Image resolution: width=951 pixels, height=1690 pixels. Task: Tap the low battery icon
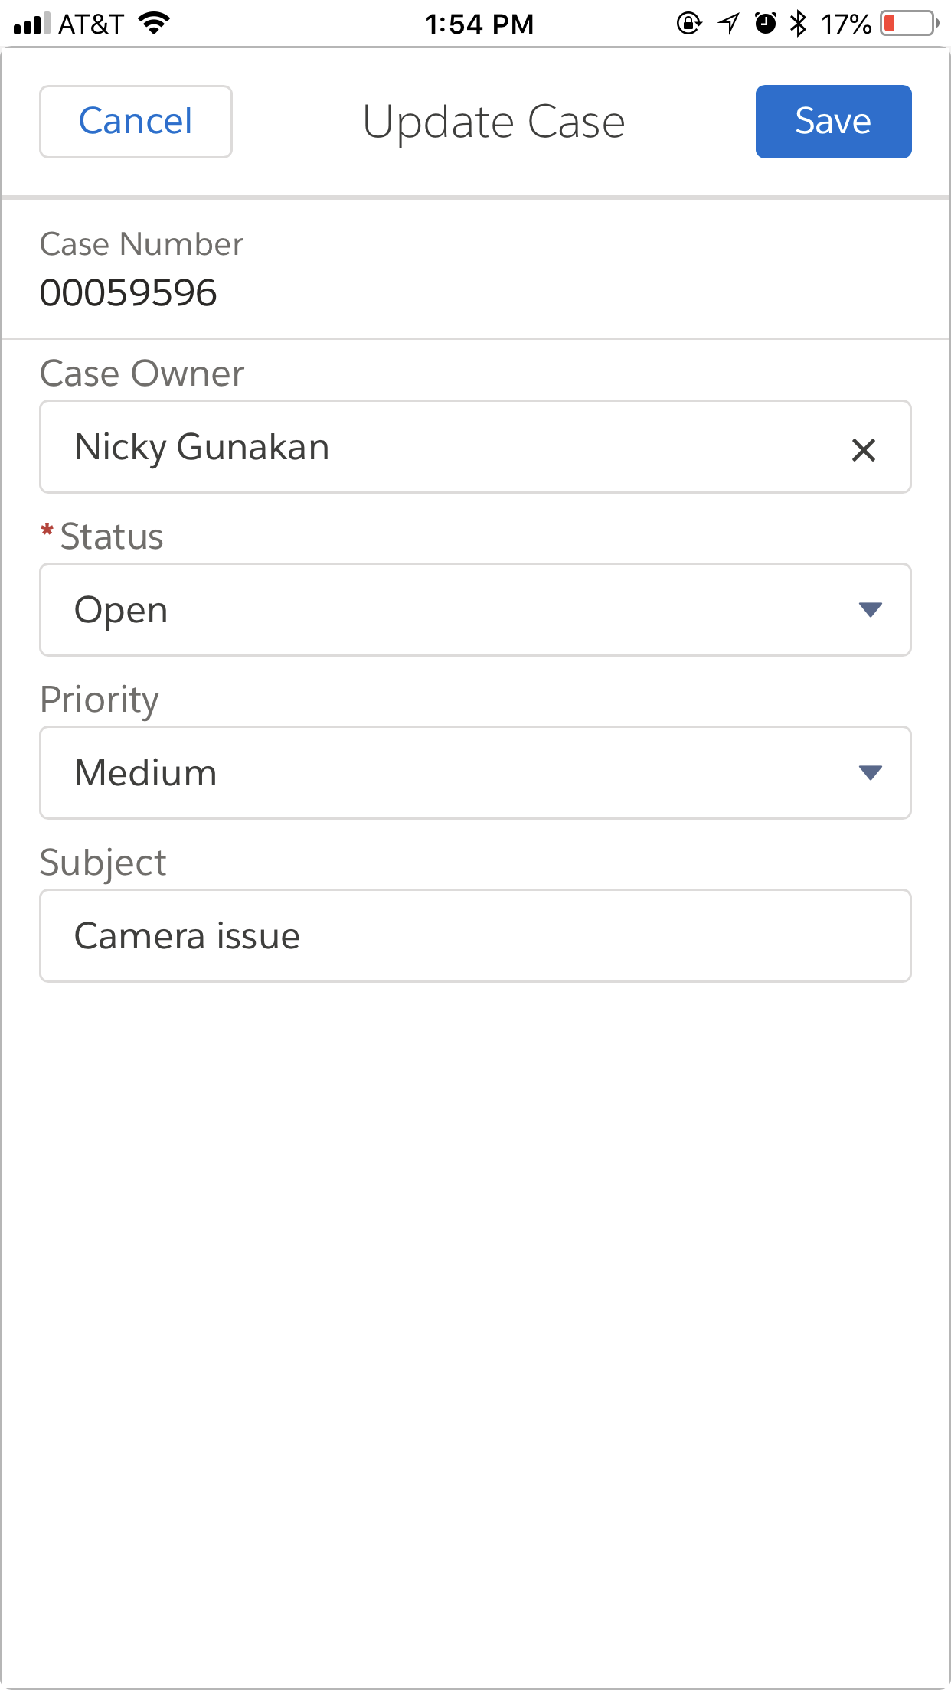click(910, 24)
